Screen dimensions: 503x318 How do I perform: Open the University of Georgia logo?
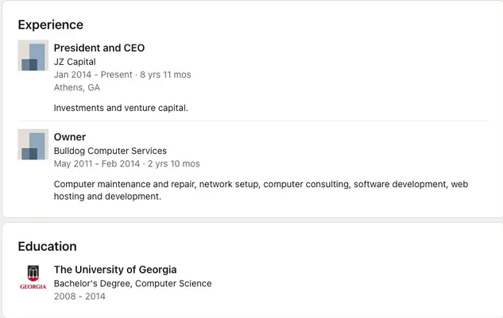33,278
